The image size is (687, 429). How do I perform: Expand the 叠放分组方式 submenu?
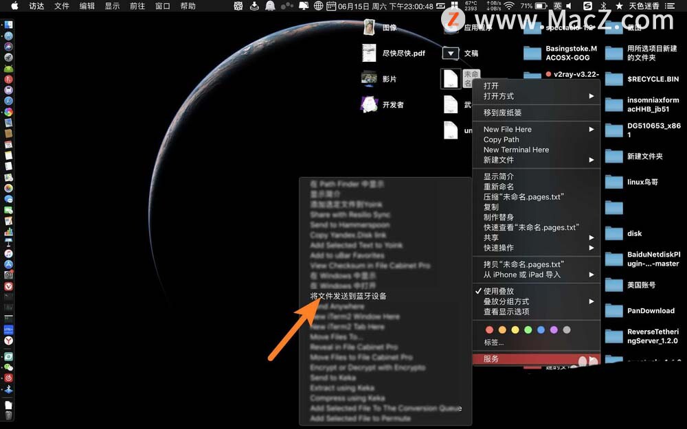click(537, 301)
